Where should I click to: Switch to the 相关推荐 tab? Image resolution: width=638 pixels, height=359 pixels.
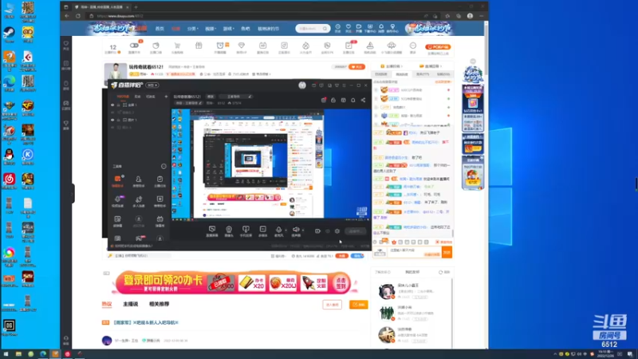[x=159, y=304]
